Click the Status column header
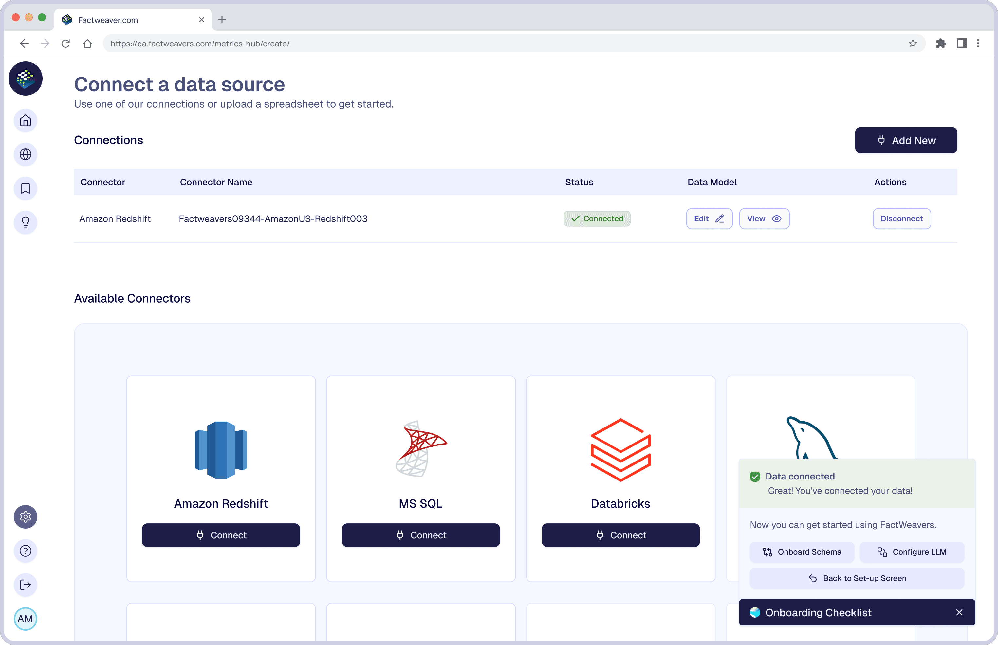998x645 pixels. [x=579, y=182]
